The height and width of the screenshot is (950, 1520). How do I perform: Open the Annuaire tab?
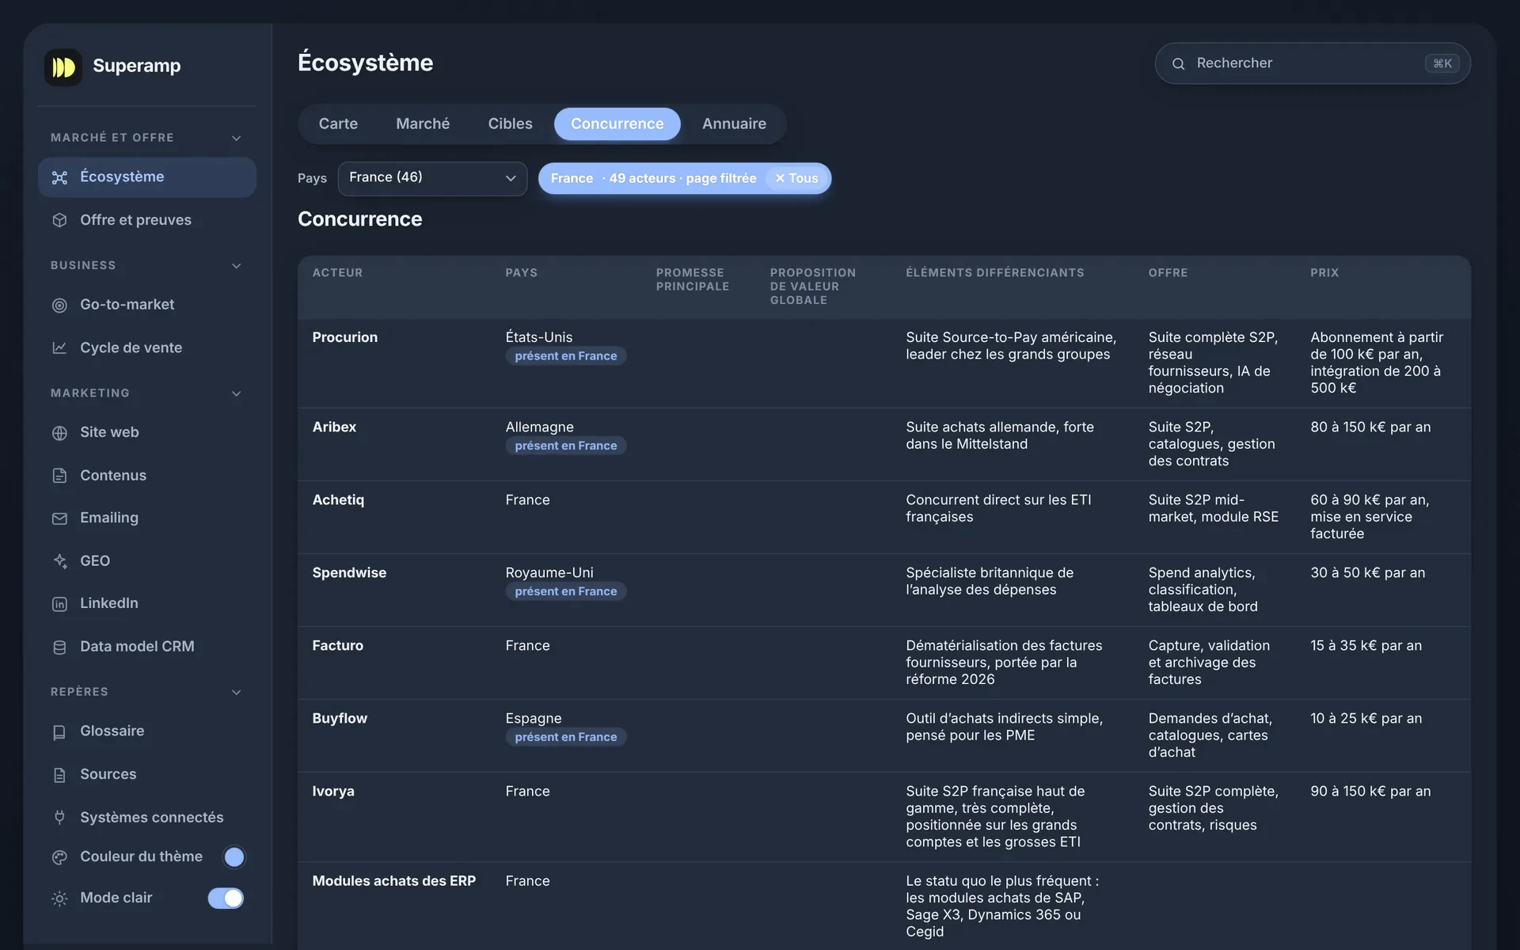point(734,124)
